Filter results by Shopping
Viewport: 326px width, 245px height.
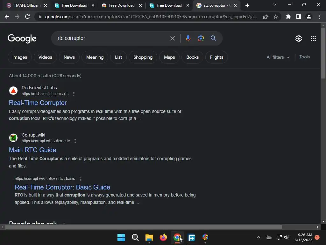click(x=143, y=57)
